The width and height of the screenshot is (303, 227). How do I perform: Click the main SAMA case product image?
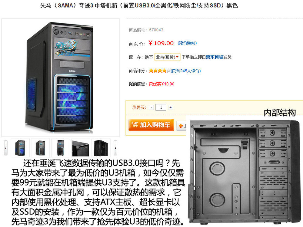point(61,77)
